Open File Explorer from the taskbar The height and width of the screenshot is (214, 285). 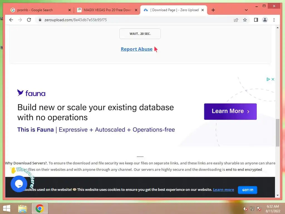[23, 208]
